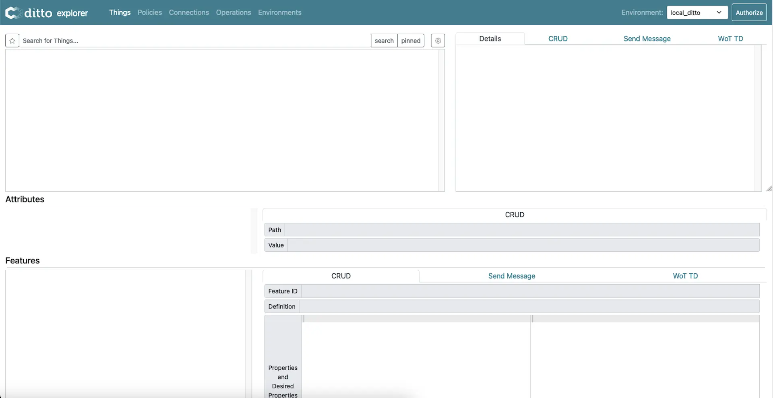The image size is (773, 398).
Task: Click the attribute Value input field
Action: pyautogui.click(x=523, y=245)
